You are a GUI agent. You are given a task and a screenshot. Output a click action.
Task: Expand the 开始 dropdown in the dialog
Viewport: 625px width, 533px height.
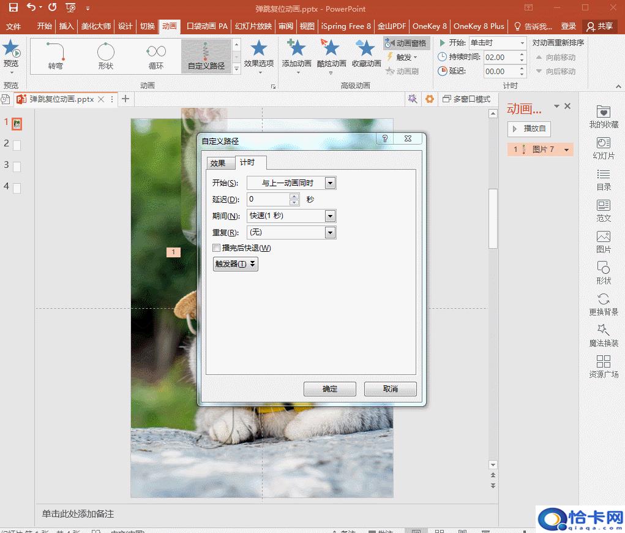tap(331, 183)
